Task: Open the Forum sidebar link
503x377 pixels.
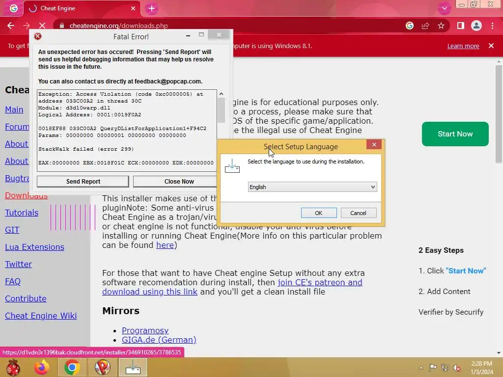Action: point(17,127)
